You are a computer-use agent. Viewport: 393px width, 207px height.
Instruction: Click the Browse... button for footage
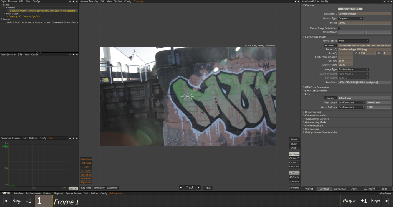(x=330, y=46)
